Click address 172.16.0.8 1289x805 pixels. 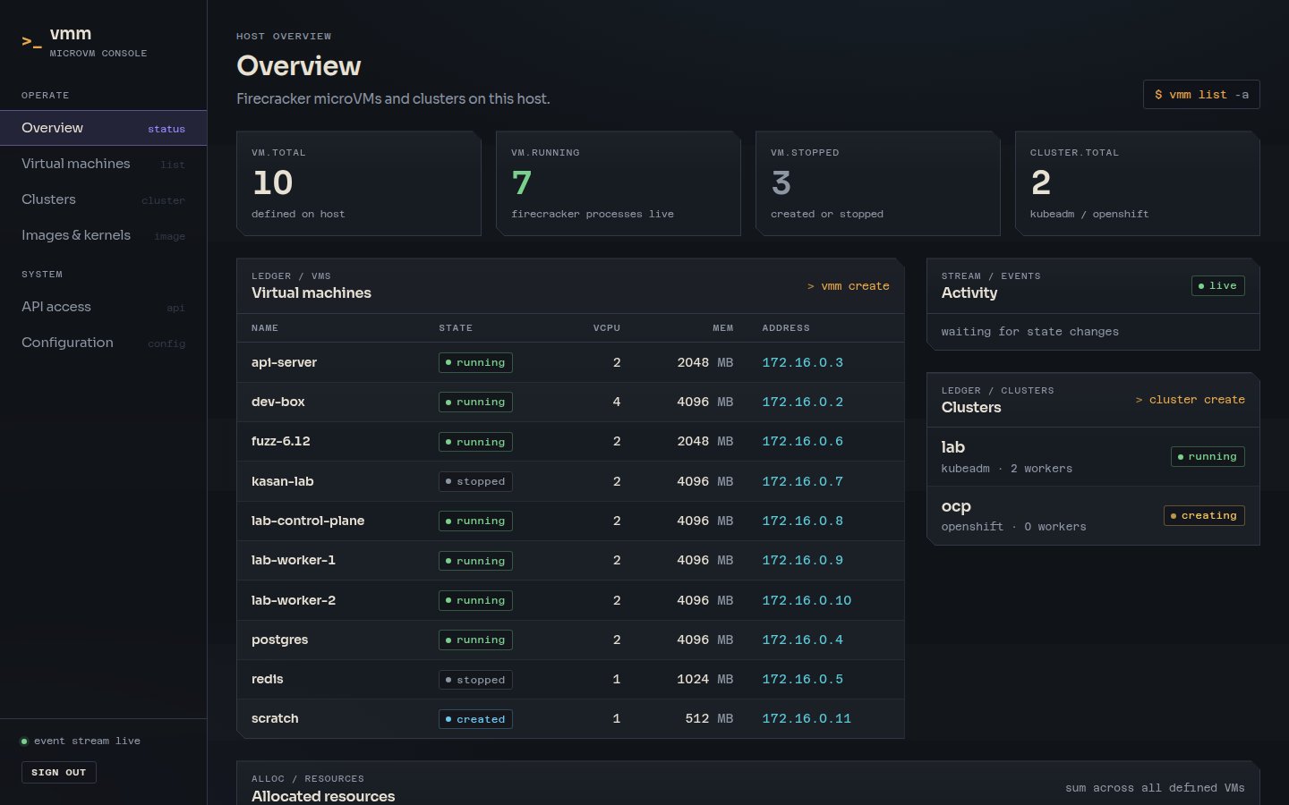pos(802,521)
